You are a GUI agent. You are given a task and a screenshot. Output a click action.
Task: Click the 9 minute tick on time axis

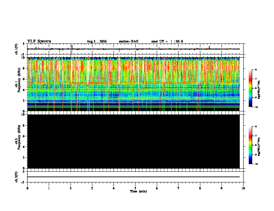click(x=221, y=188)
